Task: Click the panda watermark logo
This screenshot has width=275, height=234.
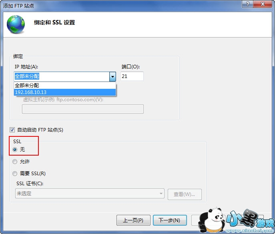Action: point(211,220)
